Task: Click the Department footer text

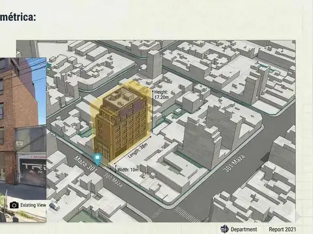Action: point(244,229)
